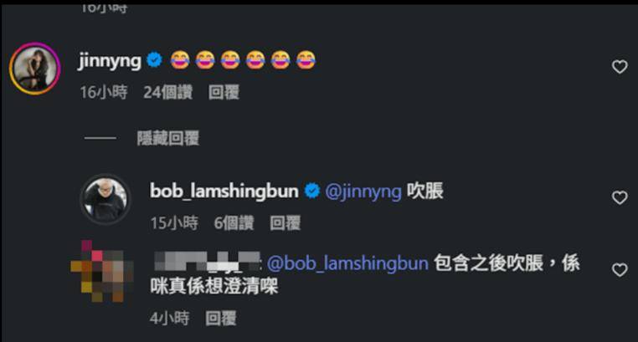Open bob_lamshingbun's profile picture
The image size is (638, 342).
(x=105, y=199)
